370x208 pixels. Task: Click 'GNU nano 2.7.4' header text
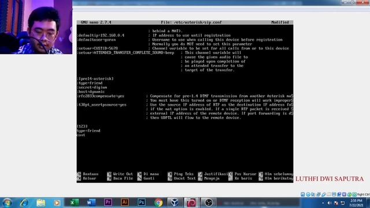[96, 22]
